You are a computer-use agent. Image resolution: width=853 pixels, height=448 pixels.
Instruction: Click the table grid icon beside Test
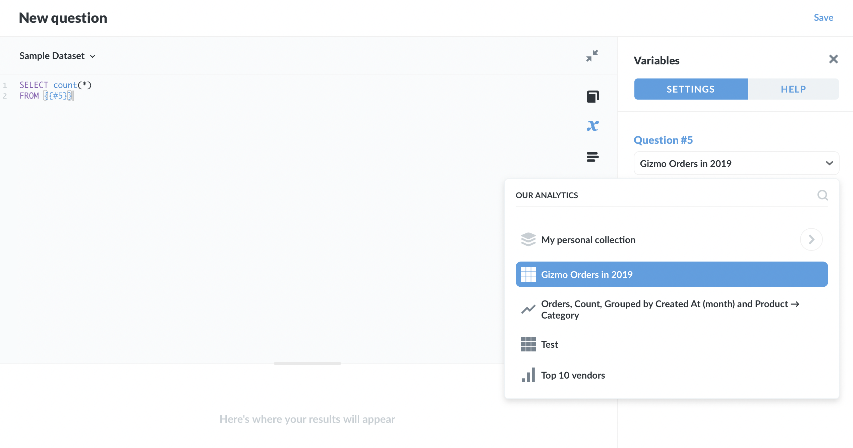528,344
